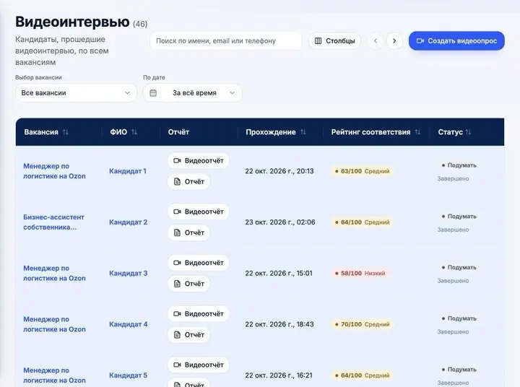Focus search by name, email or phone
This screenshot has width=520, height=387.
click(x=226, y=40)
